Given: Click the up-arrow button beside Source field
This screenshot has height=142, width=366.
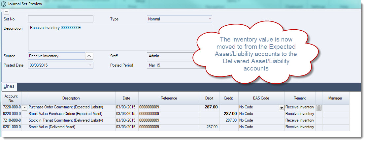Looking at the screenshot, I should coord(89,56).
